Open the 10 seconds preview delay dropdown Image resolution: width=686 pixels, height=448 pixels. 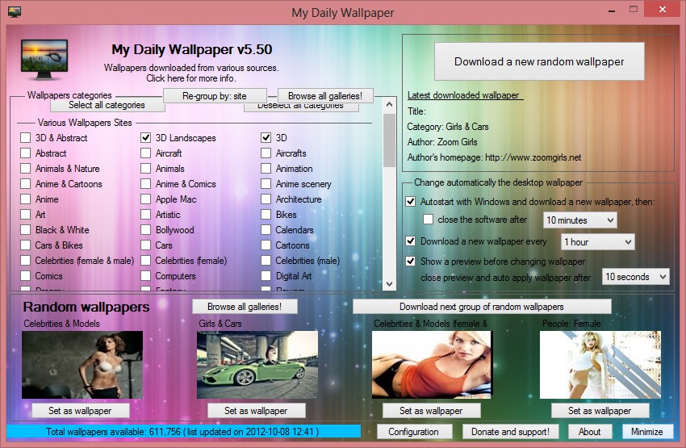pyautogui.click(x=636, y=277)
